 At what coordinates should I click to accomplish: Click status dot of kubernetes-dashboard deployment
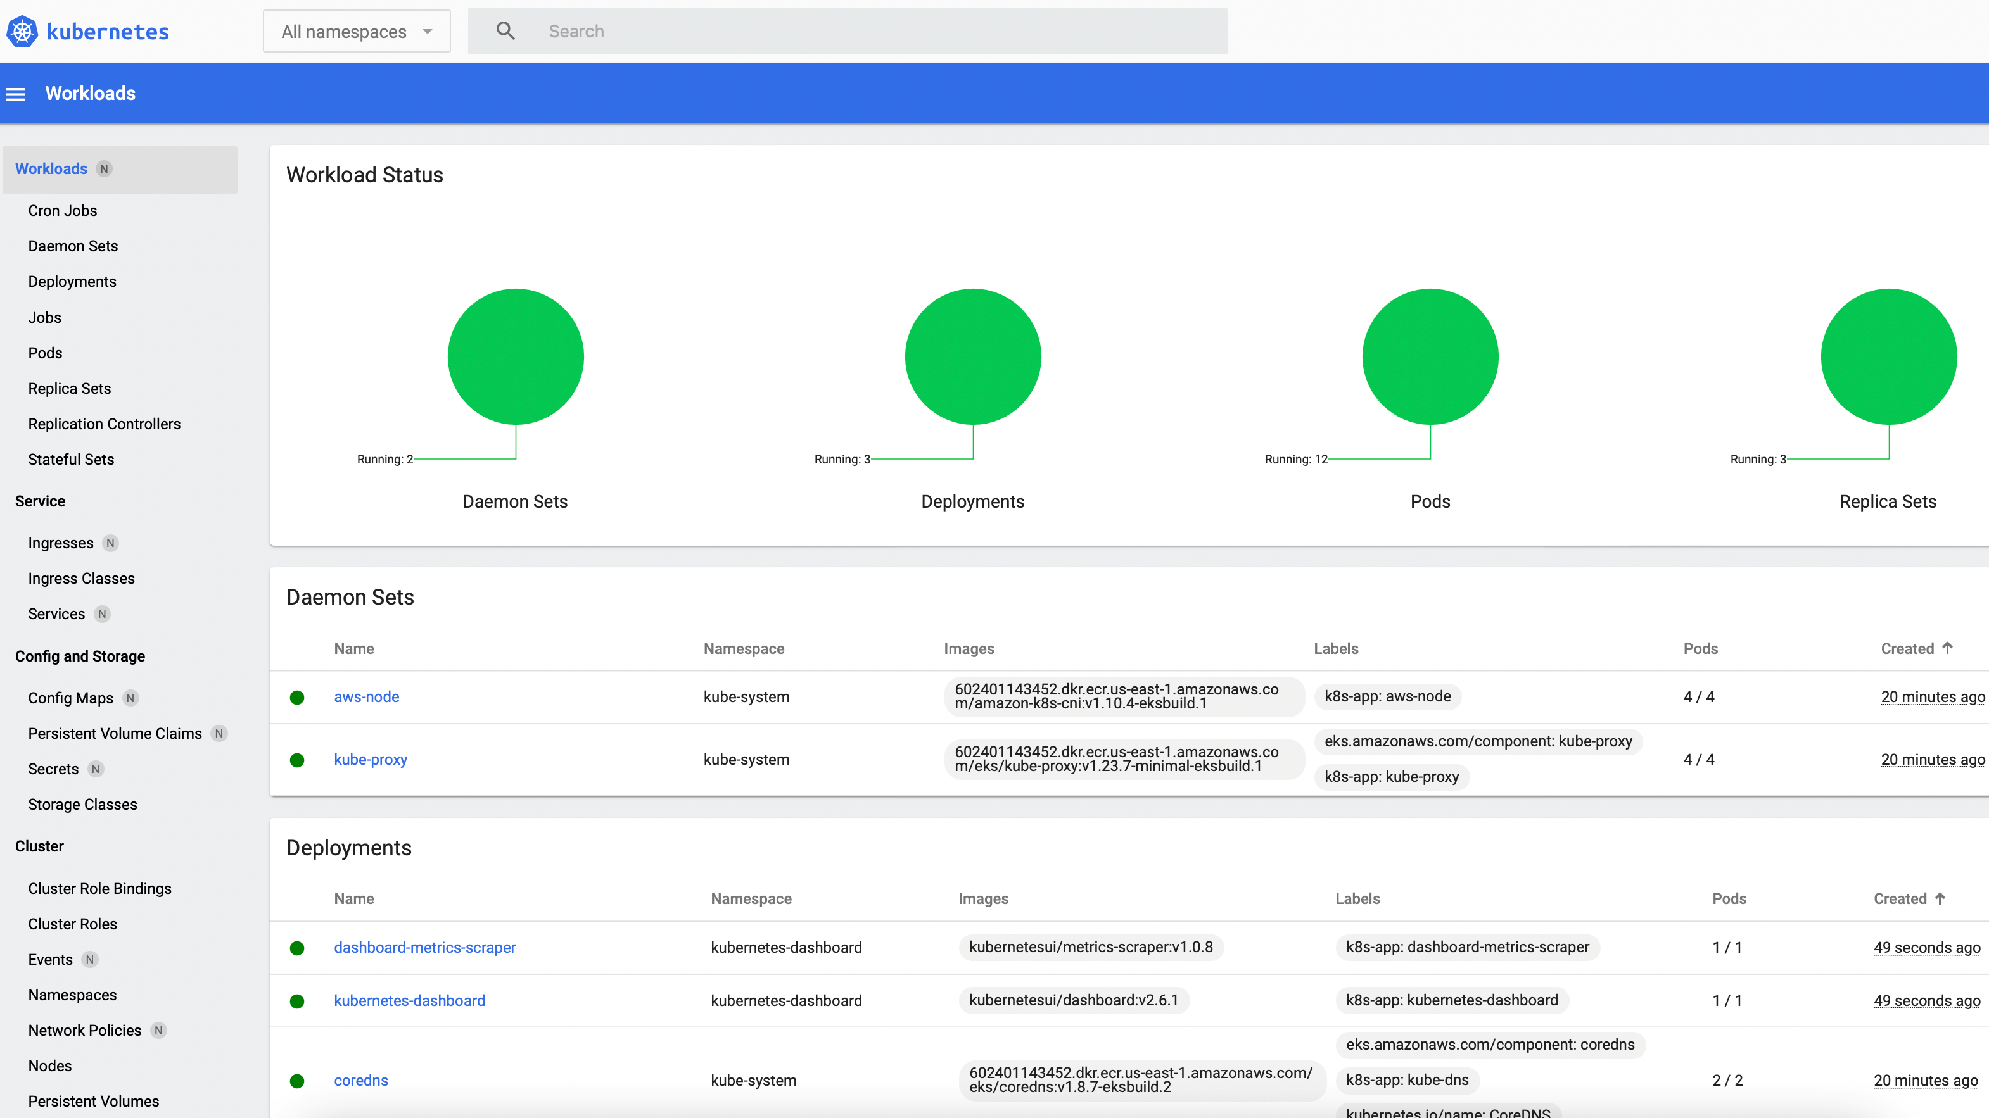pos(297,1002)
